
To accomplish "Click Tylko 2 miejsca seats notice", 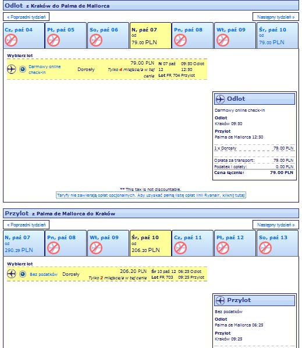I will point(118,278).
